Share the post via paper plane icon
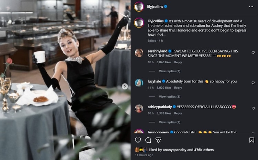Viewport: 258px width, 160px height. click(158, 140)
